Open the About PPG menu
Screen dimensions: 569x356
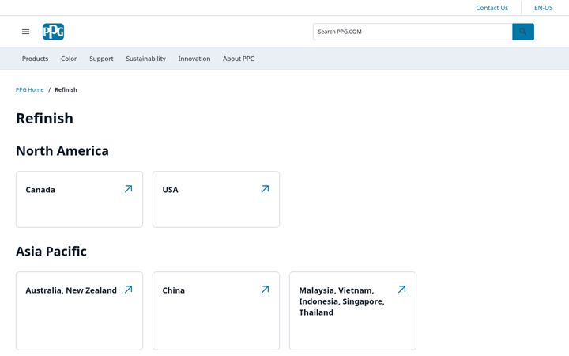pos(239,59)
